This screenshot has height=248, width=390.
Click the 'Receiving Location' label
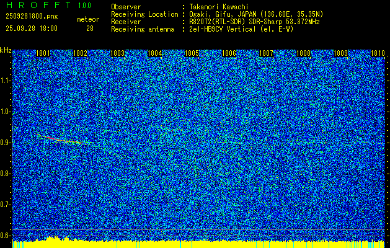(144, 14)
